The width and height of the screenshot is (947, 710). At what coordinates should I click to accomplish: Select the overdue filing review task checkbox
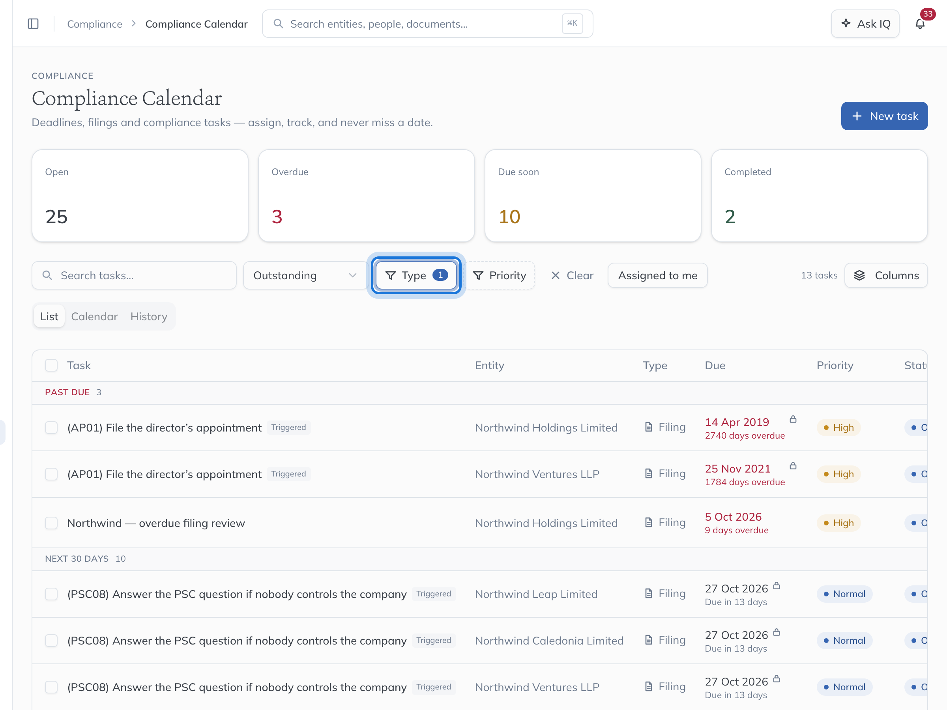pyautogui.click(x=51, y=523)
